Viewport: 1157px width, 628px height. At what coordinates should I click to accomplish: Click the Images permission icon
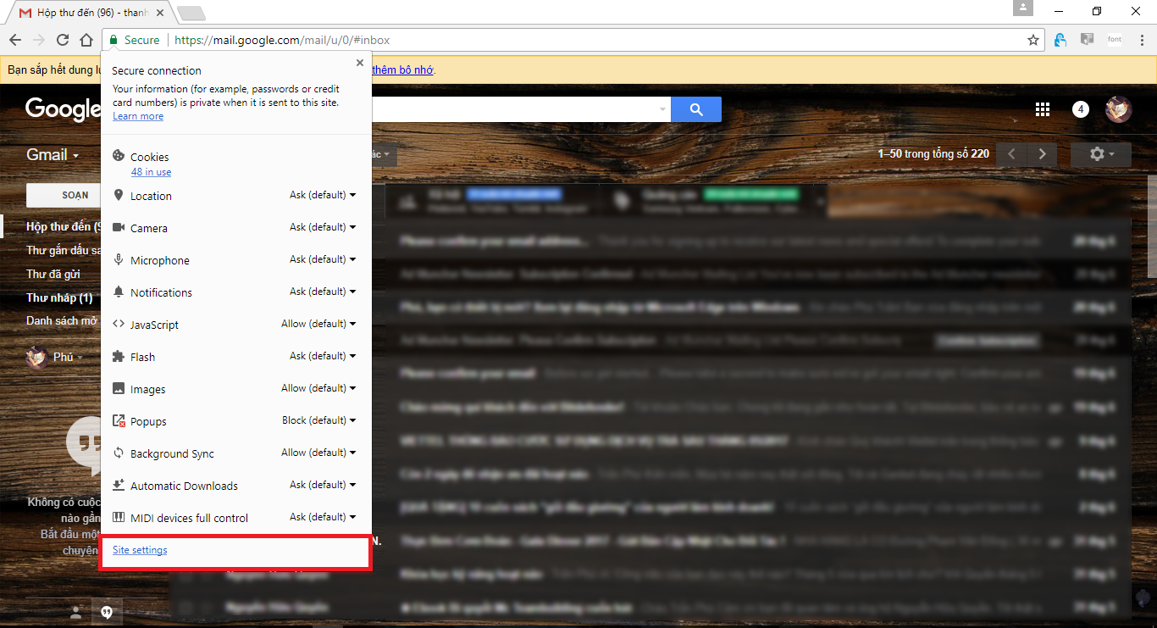click(119, 388)
